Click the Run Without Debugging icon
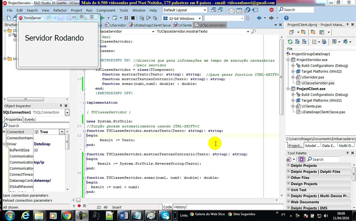 click(115, 18)
